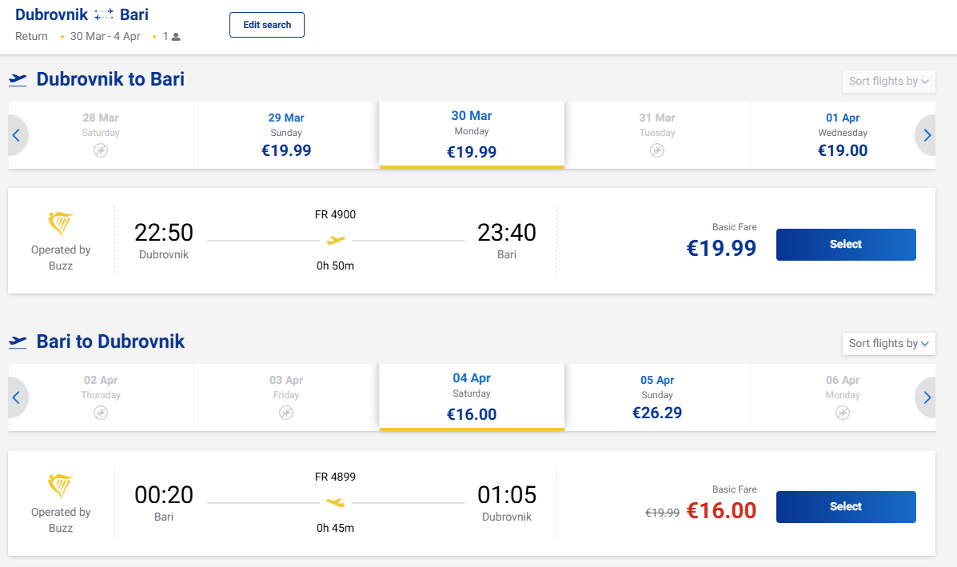Click the Ryanair harp logo on flight FR 4900
957x567 pixels.
pos(61,224)
